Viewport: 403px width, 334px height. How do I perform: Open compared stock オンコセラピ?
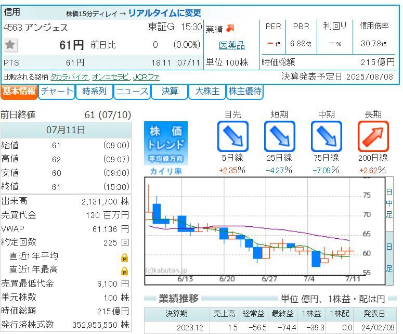[111, 77]
